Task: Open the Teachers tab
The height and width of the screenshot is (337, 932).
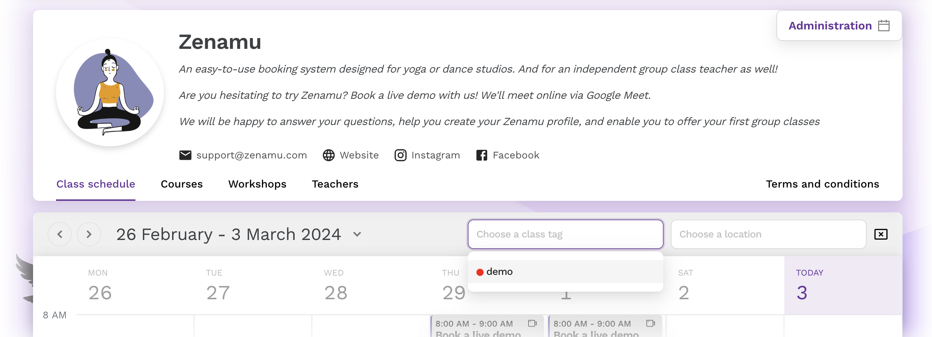Action: [x=335, y=184]
